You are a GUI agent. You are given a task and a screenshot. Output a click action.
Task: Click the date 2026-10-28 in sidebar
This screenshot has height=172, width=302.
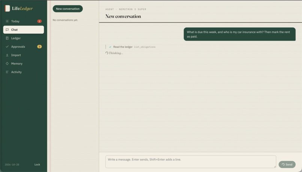(x=12, y=165)
